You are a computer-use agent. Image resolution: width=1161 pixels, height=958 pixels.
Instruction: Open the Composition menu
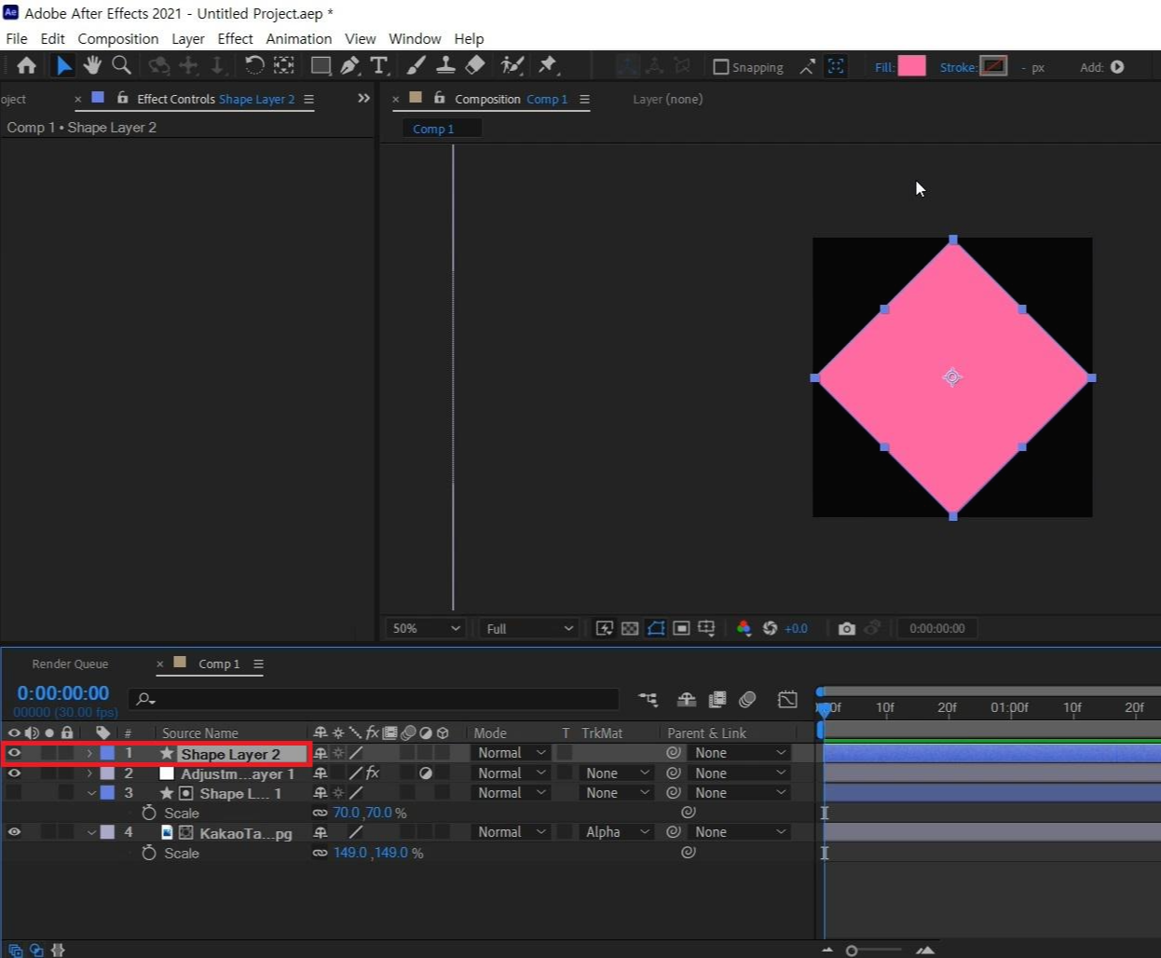tap(117, 38)
